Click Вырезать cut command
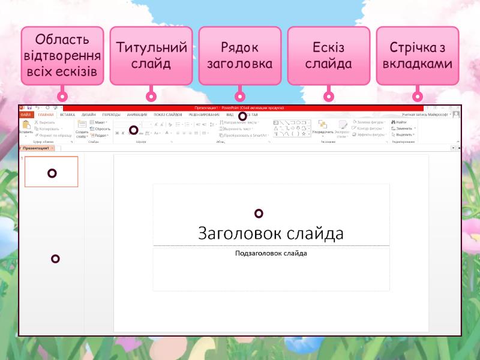This screenshot has width=480, height=360. click(x=44, y=122)
